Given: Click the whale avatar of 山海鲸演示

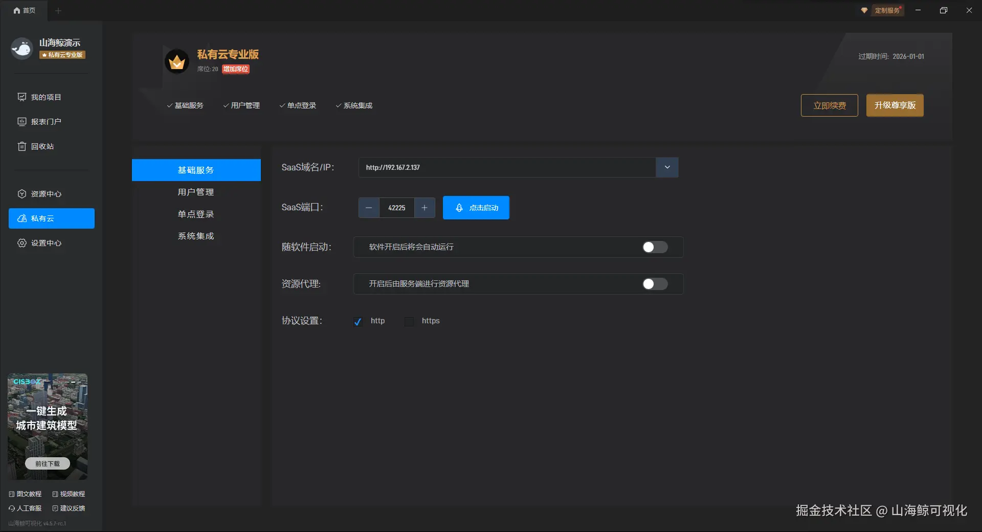Looking at the screenshot, I should point(22,49).
